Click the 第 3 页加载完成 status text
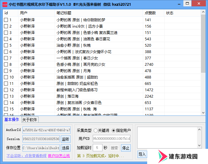Image resolution: width=208 pixels, height=164 pixels. point(100,156)
